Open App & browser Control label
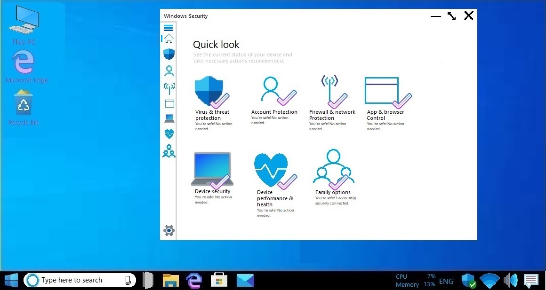 pyautogui.click(x=385, y=115)
